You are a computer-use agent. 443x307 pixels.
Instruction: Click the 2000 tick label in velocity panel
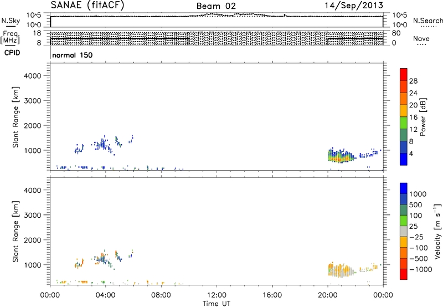point(33,240)
